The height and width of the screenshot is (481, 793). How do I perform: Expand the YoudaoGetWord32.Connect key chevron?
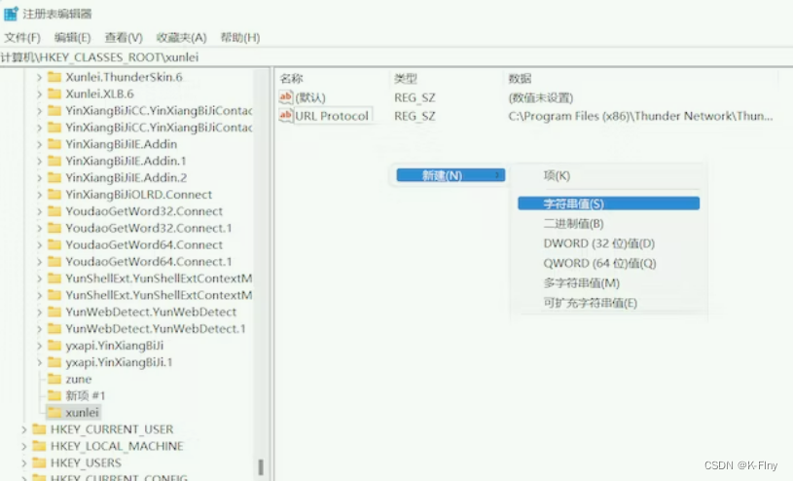(x=40, y=211)
